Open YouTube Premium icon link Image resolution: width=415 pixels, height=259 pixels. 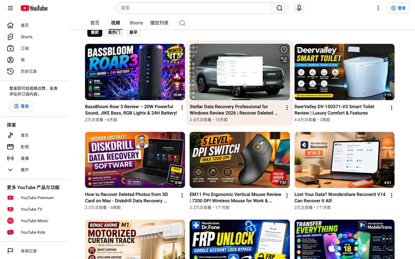(10, 198)
